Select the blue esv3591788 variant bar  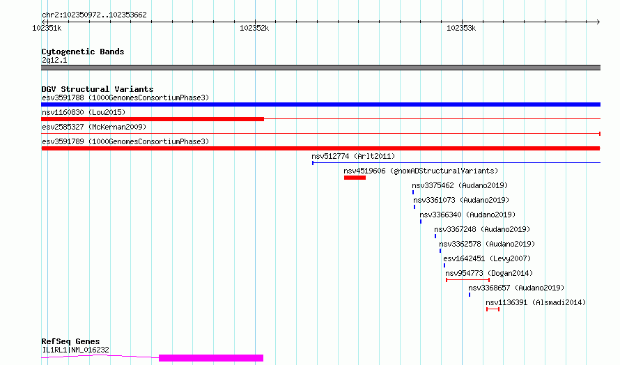[320, 104]
